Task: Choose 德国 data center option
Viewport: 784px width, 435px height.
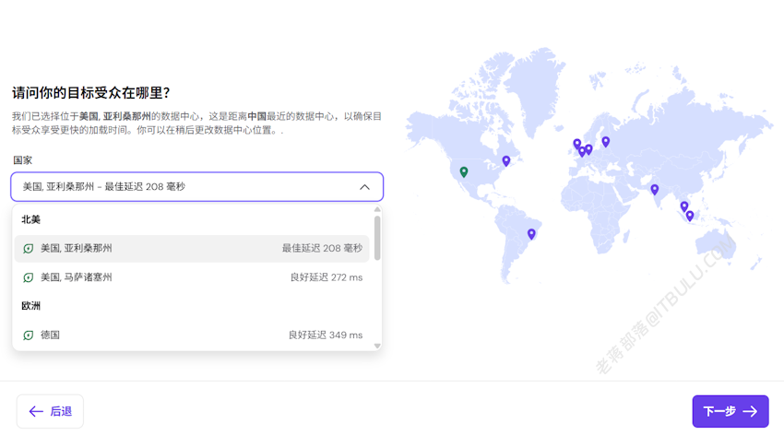Action: point(192,335)
